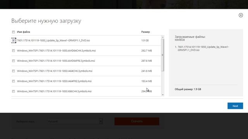This screenshot has height=139, width=248.
Task: Click the dimmed Скачать download button
Action: pos(137,121)
